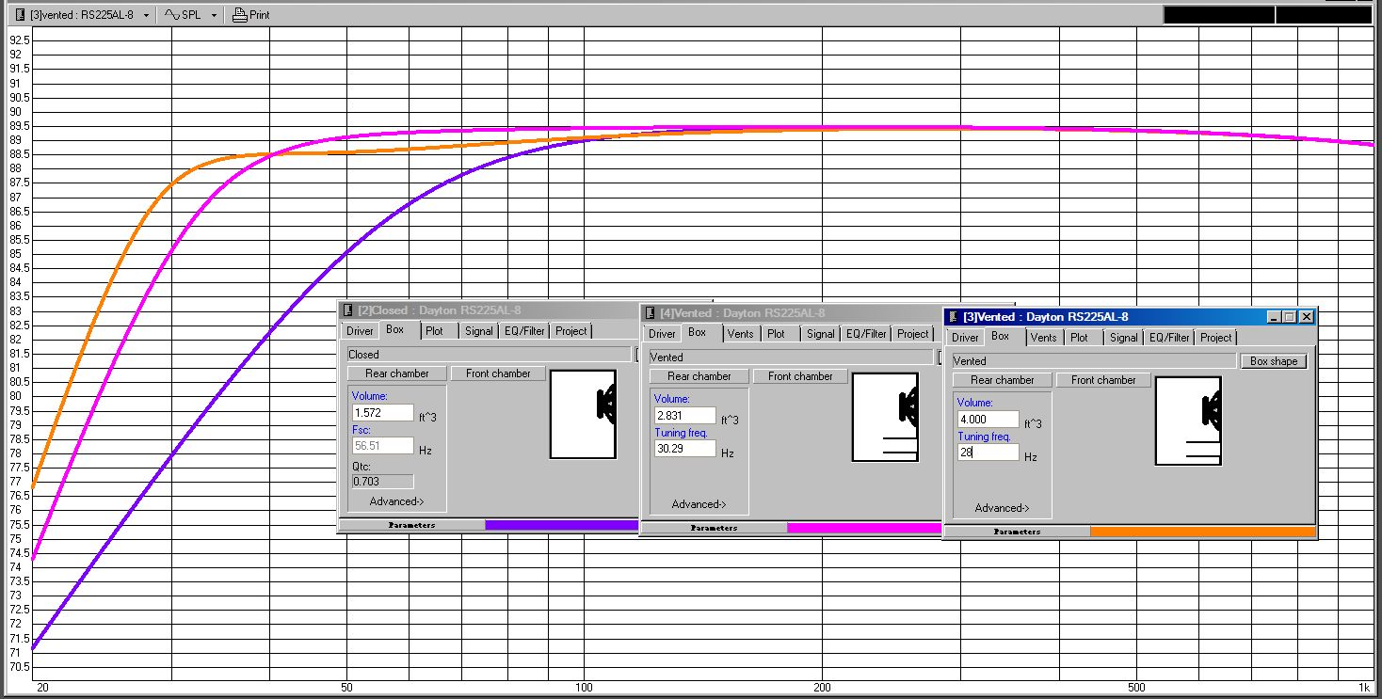Click the Volume field showing 2.831
Image resolution: width=1382 pixels, height=699 pixels.
pos(684,416)
